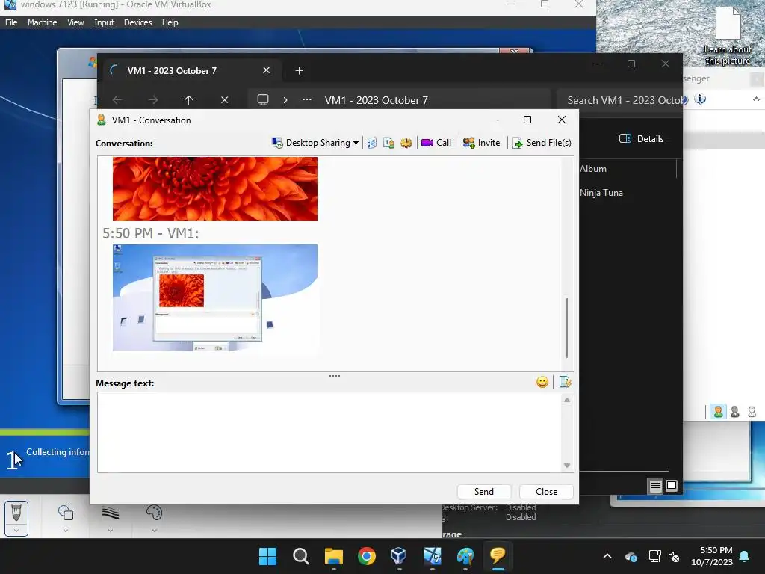Open the orange flower image in the conversation
The width and height of the screenshot is (765, 574).
214,189
